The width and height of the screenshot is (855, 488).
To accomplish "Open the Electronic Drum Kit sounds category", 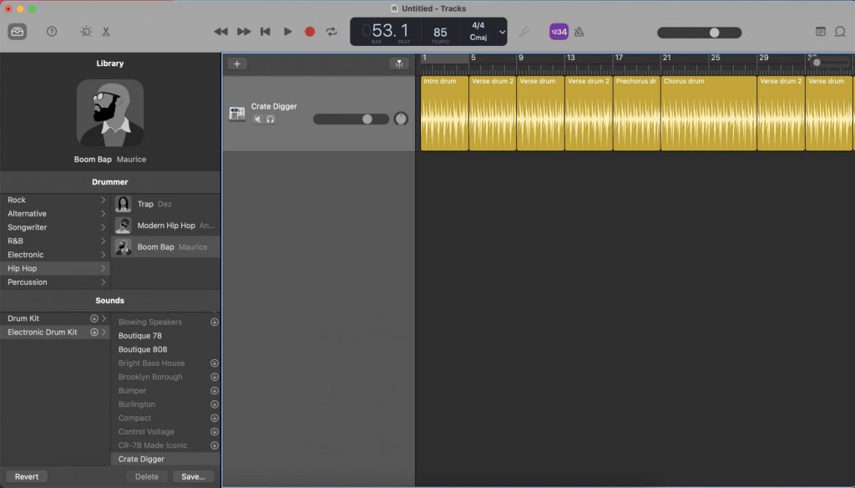I will (x=55, y=332).
